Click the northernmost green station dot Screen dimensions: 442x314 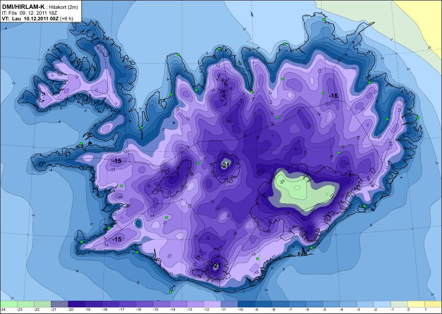pyautogui.click(x=324, y=19)
